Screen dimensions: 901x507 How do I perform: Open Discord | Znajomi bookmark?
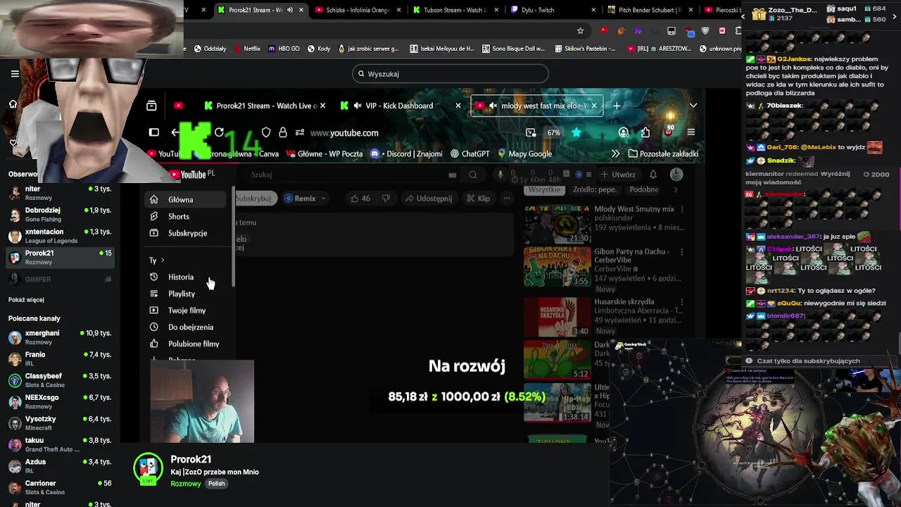pyautogui.click(x=407, y=154)
